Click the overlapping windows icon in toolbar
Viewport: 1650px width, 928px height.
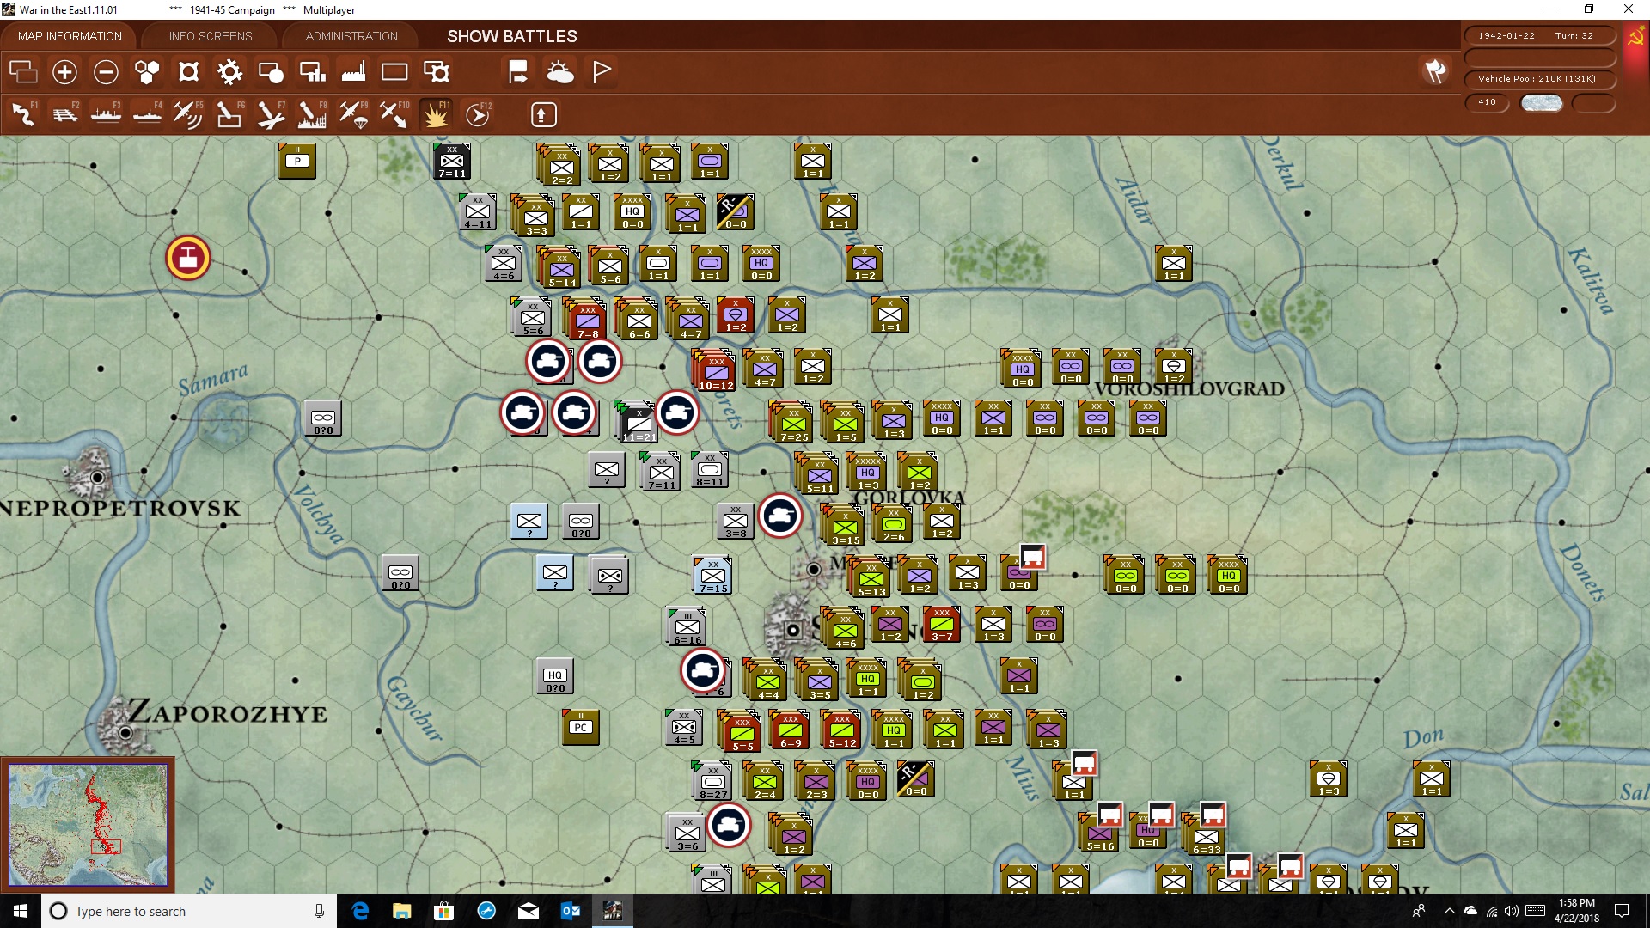click(x=23, y=72)
